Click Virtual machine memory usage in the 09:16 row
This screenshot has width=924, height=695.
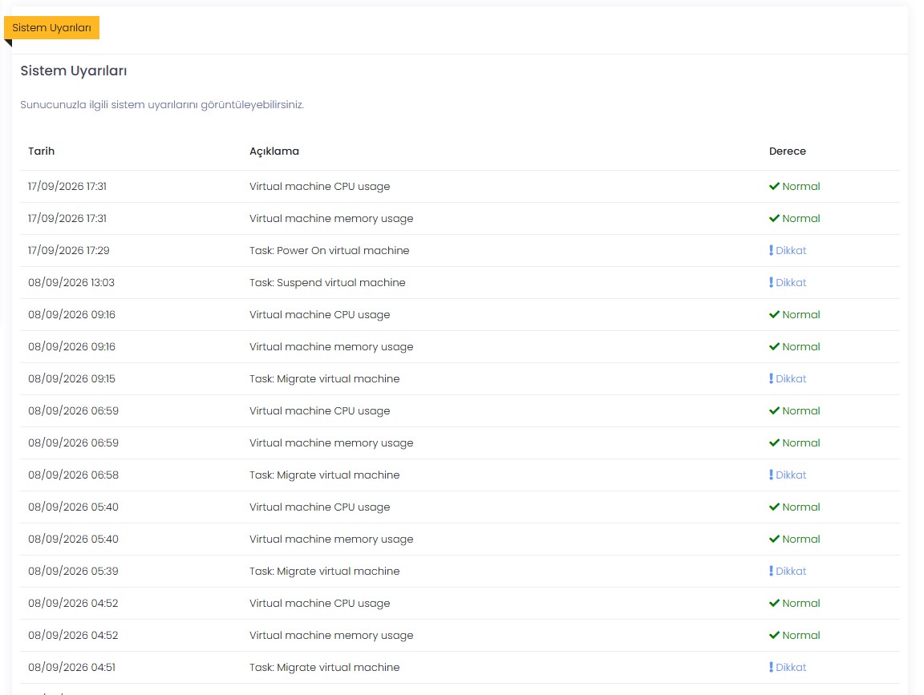(x=331, y=347)
